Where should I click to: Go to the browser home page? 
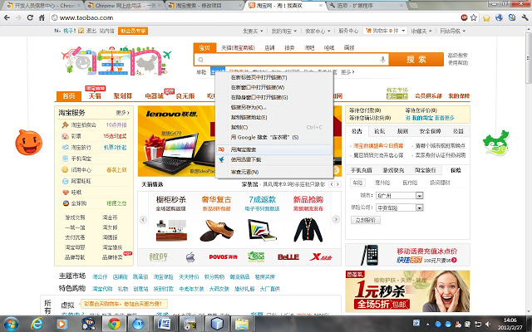pos(42,18)
